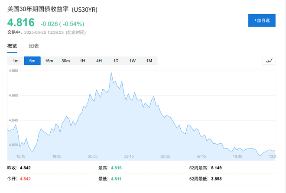
Task: Click the chart peak near 4.880
Action: coord(111,73)
